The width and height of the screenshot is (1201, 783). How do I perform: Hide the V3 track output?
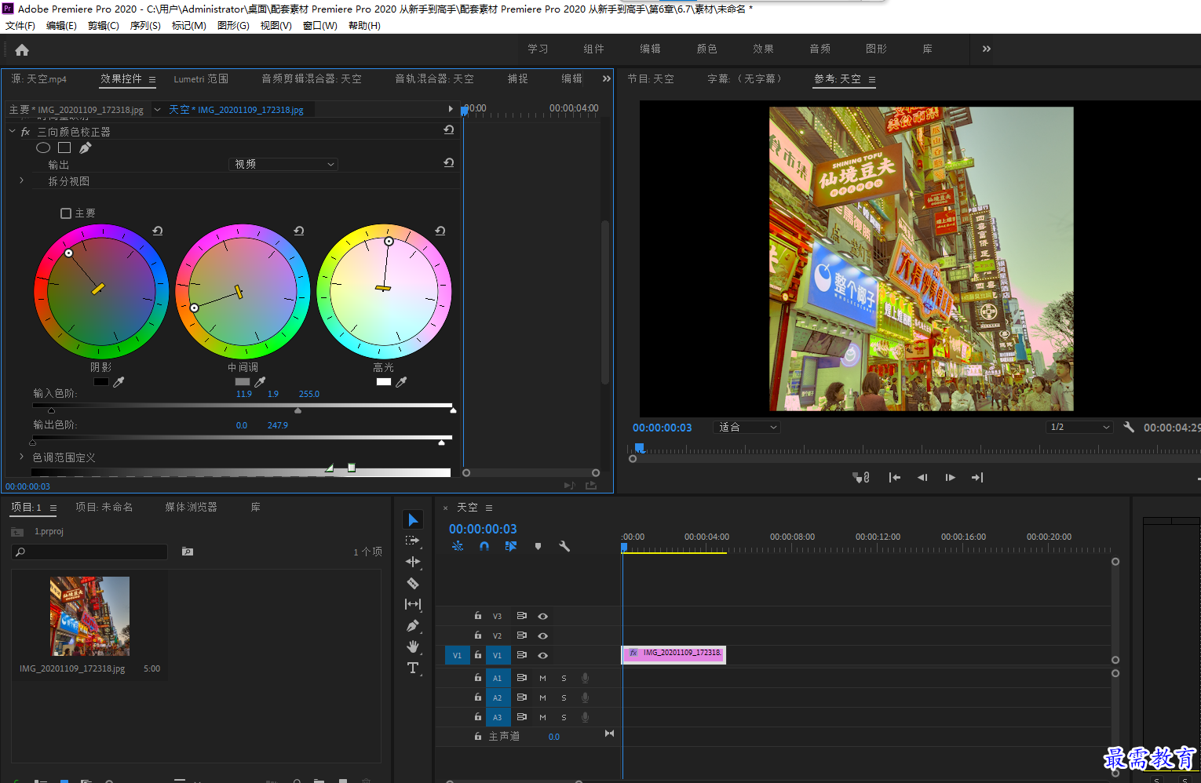tap(542, 616)
